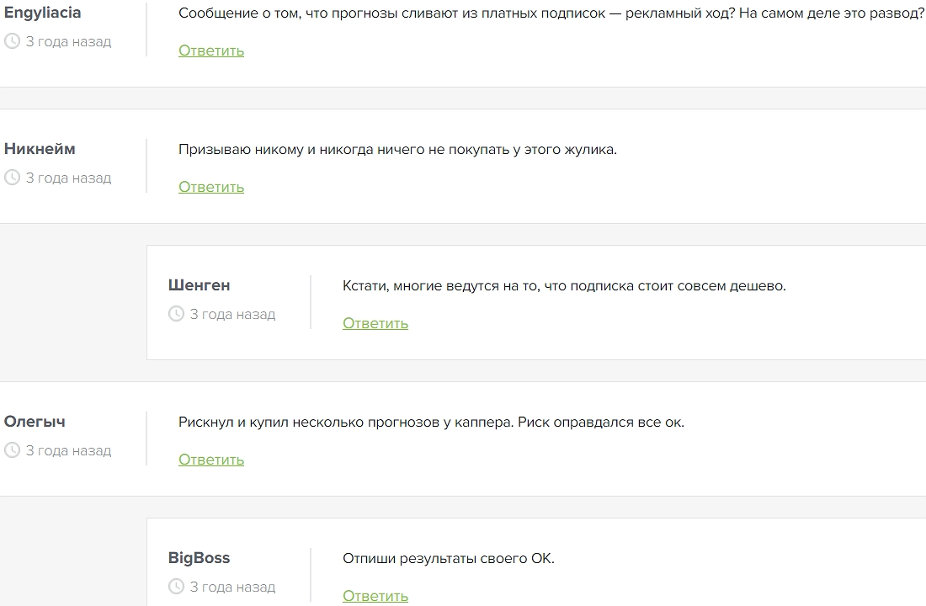Screen dimensions: 926x606
Task: Click Шенген's username
Action: pos(199,285)
